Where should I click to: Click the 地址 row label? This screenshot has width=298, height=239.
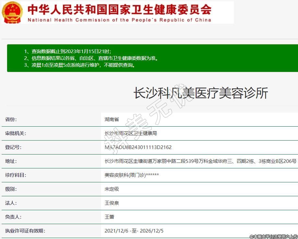coord(11,161)
